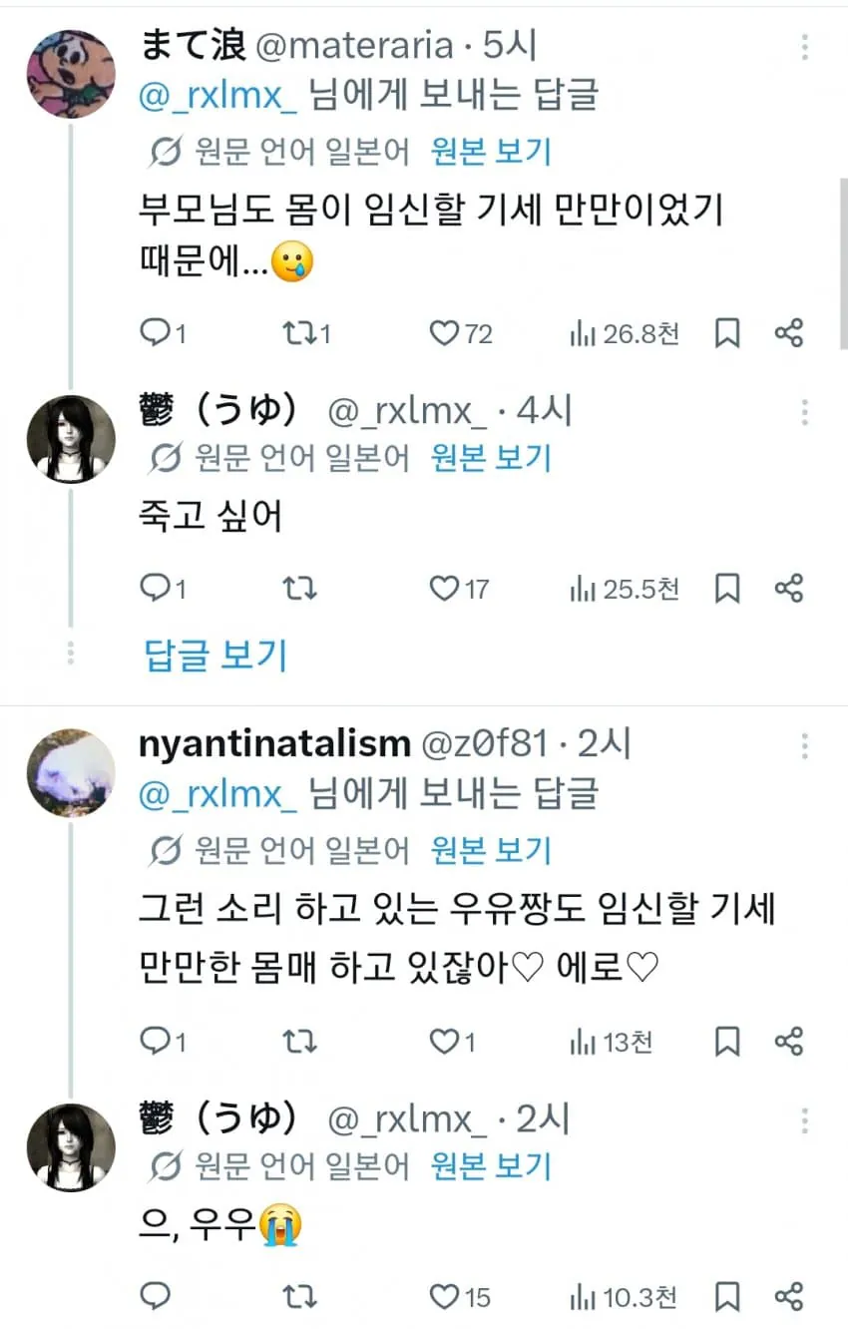This screenshot has height=1329, width=848.
Task: Retweet the @materaria reply
Action: tap(297, 333)
